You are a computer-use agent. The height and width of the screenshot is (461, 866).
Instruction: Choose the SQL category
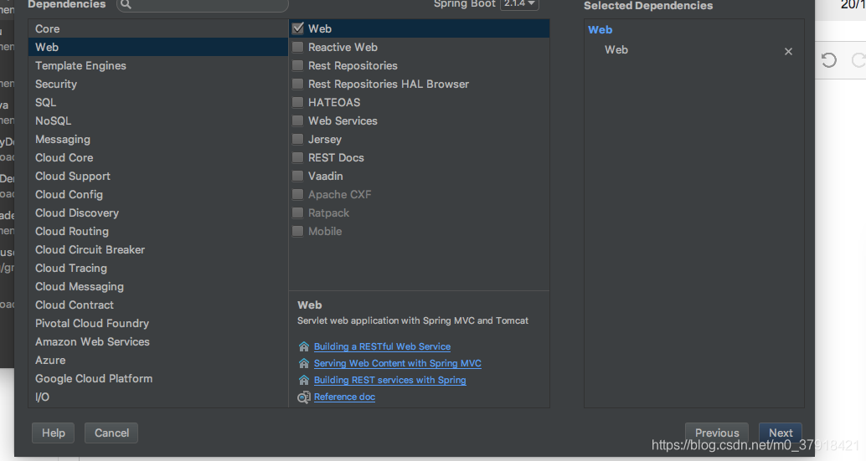pos(158,102)
